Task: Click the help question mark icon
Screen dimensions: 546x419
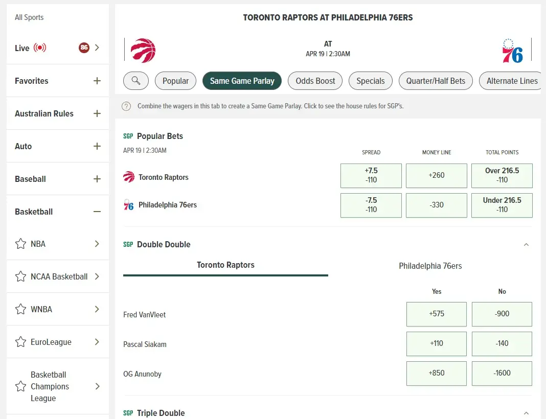Action: 126,106
